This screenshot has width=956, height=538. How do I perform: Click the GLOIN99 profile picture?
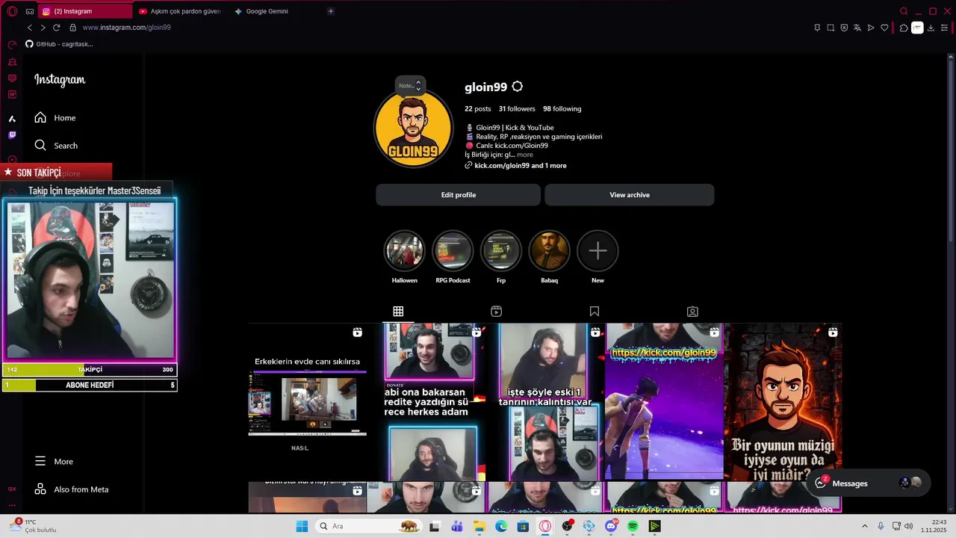point(413,129)
